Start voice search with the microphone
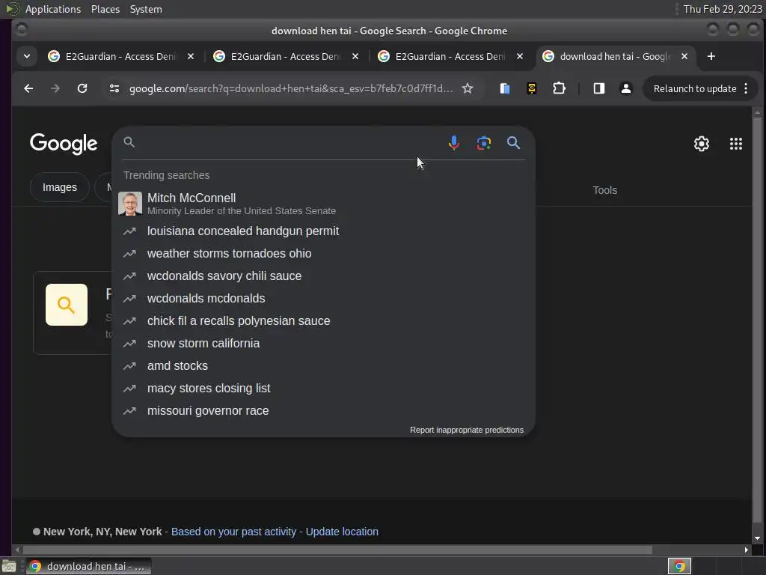The width and height of the screenshot is (766, 575). click(x=454, y=143)
